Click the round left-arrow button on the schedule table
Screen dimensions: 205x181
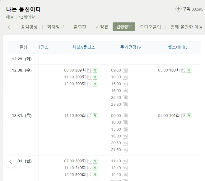click(x=11, y=162)
